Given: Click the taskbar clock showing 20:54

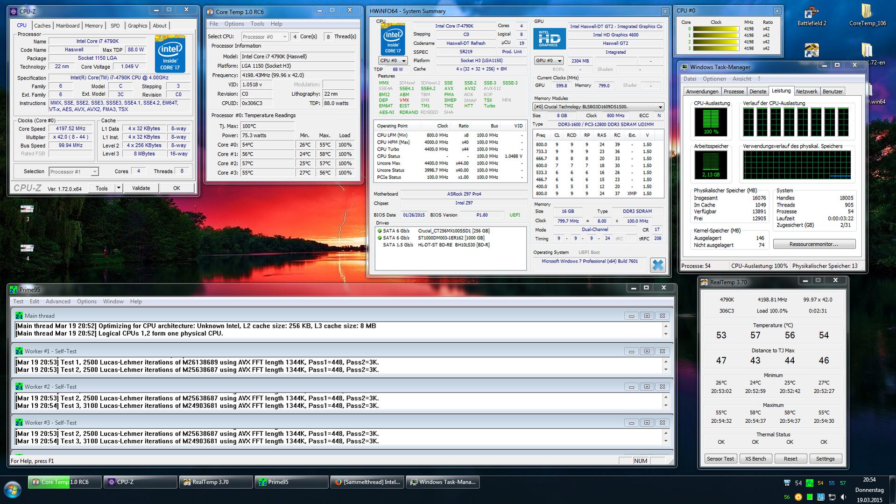Looking at the screenshot, I should click(869, 480).
